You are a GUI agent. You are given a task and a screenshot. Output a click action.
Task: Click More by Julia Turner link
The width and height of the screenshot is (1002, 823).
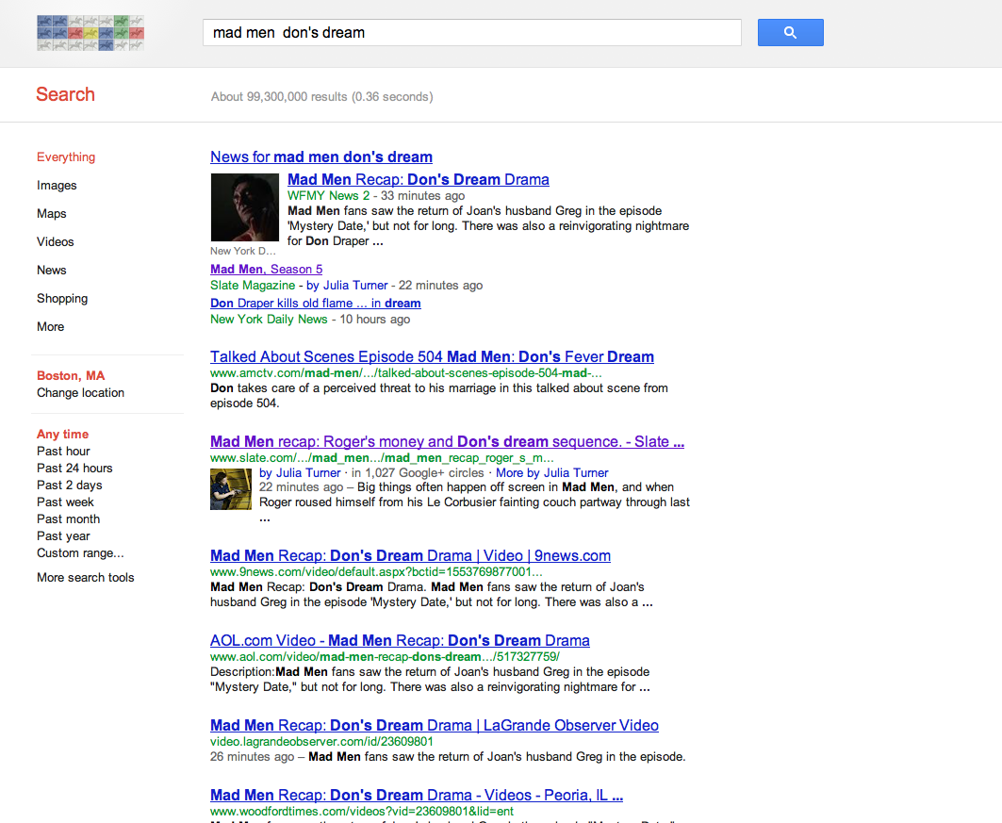click(x=551, y=473)
